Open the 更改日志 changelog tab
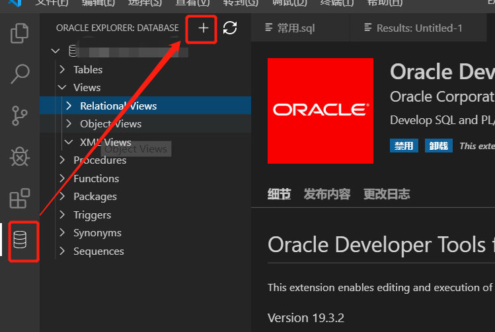Viewport: 495px width, 332px height. coord(387,194)
